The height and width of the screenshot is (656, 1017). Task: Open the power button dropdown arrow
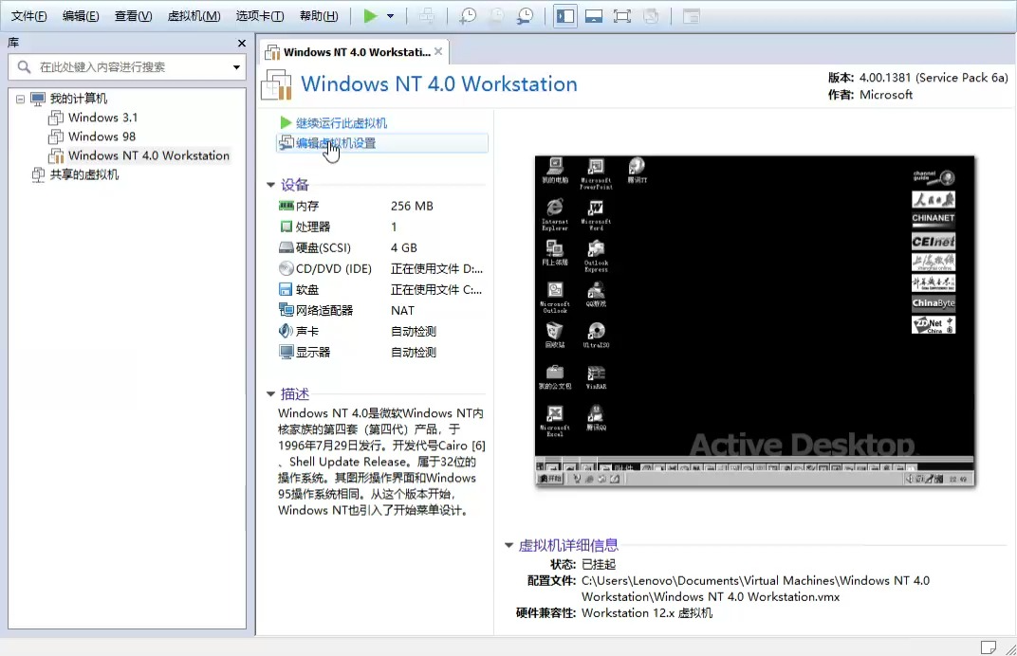389,15
